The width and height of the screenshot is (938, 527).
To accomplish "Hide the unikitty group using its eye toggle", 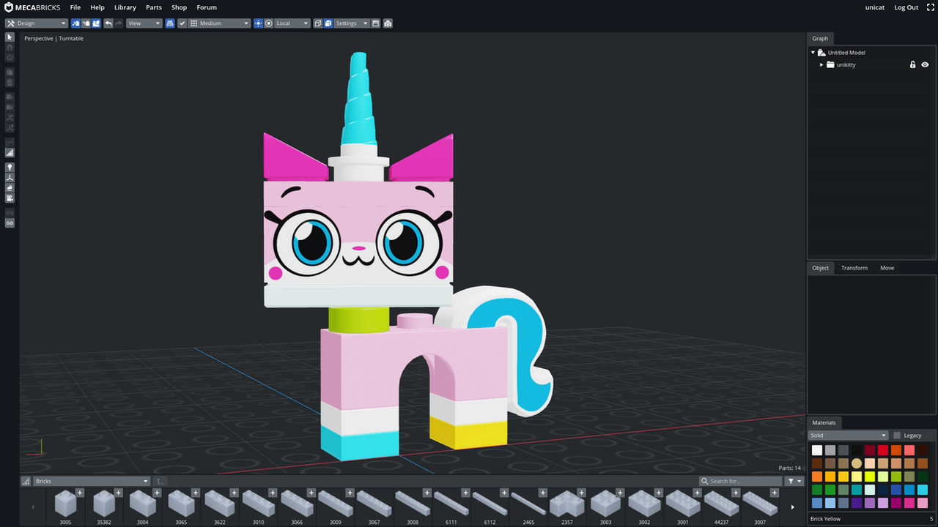I will click(x=924, y=64).
